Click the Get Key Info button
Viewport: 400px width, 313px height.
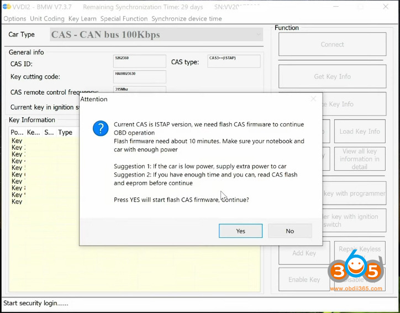[332, 76]
